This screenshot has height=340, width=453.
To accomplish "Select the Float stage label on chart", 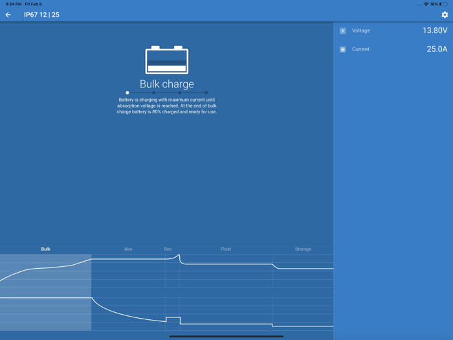I will click(x=226, y=249).
